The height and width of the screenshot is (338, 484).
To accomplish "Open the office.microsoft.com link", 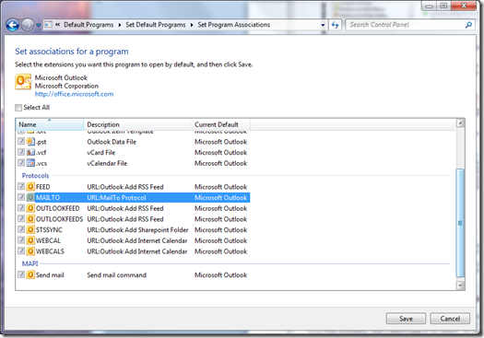I will [x=74, y=94].
